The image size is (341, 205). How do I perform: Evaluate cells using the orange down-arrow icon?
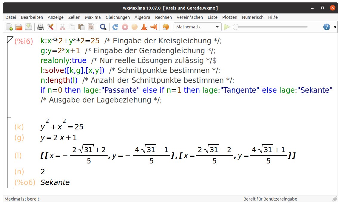point(144,27)
